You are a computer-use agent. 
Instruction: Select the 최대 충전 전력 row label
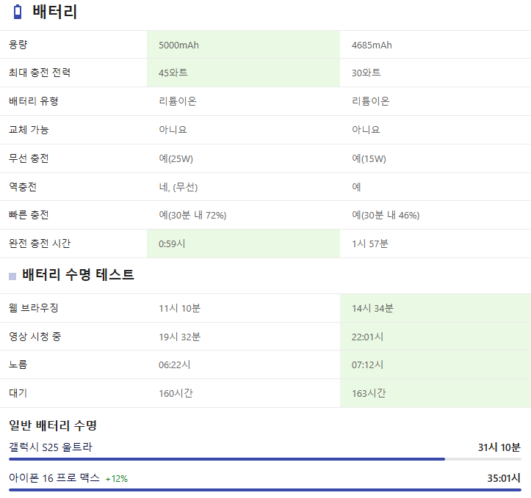point(40,73)
